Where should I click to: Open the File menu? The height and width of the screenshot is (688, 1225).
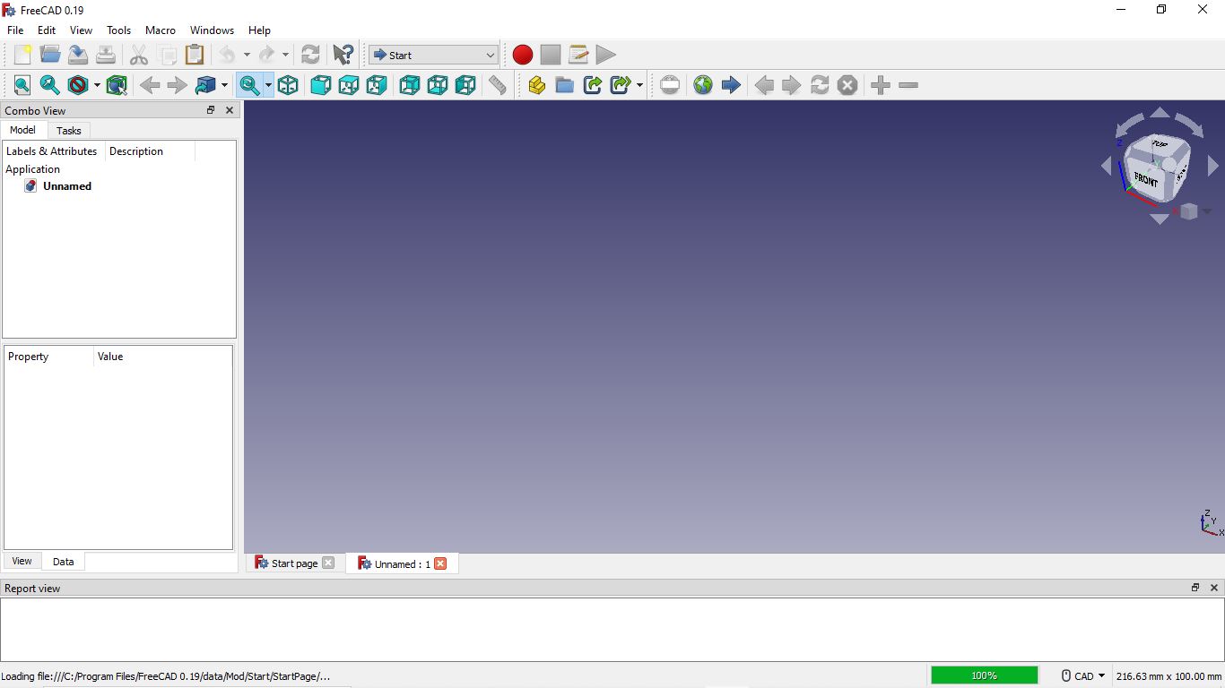coord(15,30)
